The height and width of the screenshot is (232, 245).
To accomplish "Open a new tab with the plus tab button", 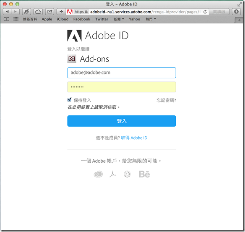I will [x=239, y=20].
